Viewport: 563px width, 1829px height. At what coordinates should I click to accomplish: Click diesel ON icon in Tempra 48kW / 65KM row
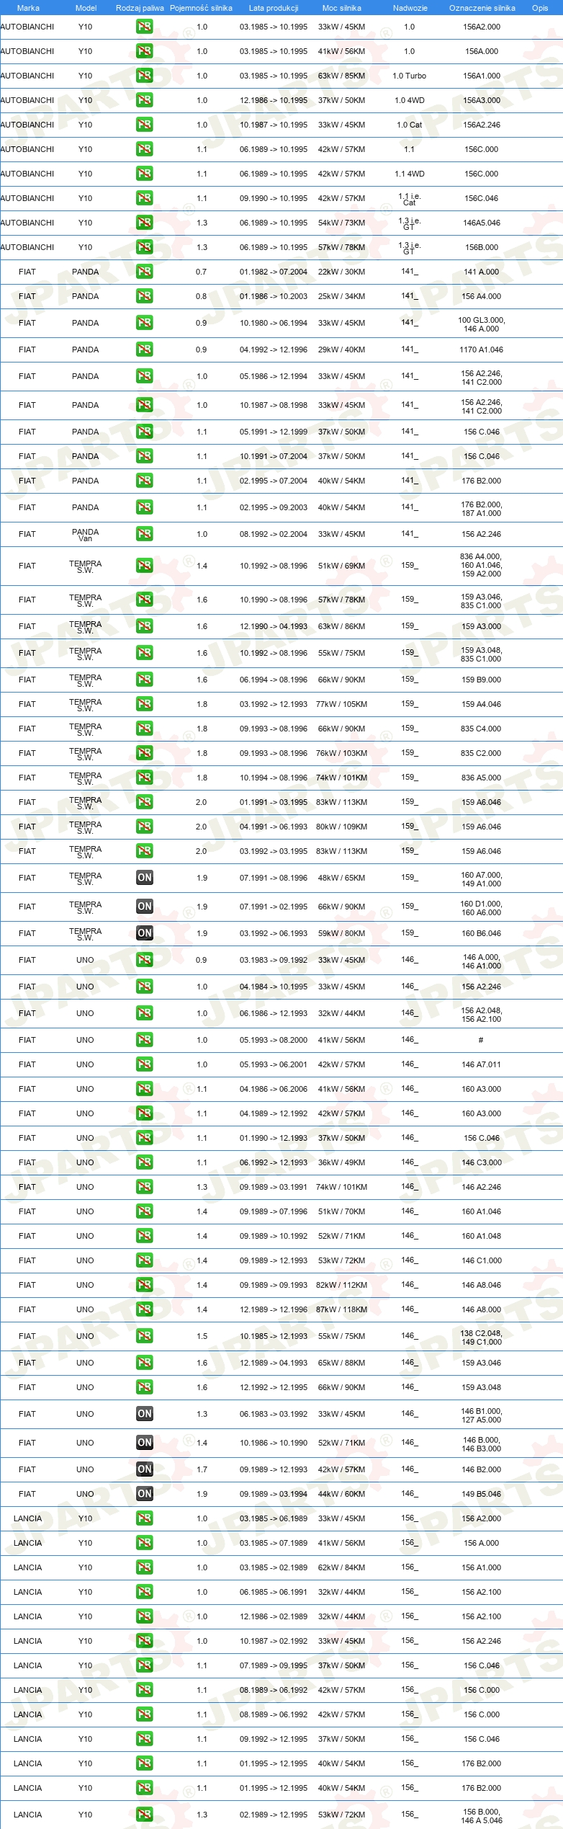(144, 878)
